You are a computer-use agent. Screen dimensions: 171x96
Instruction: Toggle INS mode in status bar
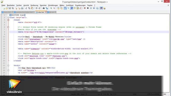point(165,94)
